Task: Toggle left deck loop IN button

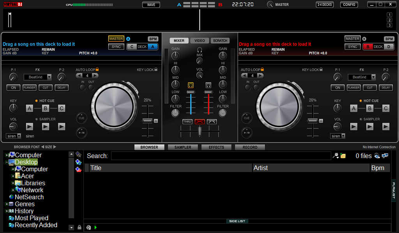Action: 83,87
